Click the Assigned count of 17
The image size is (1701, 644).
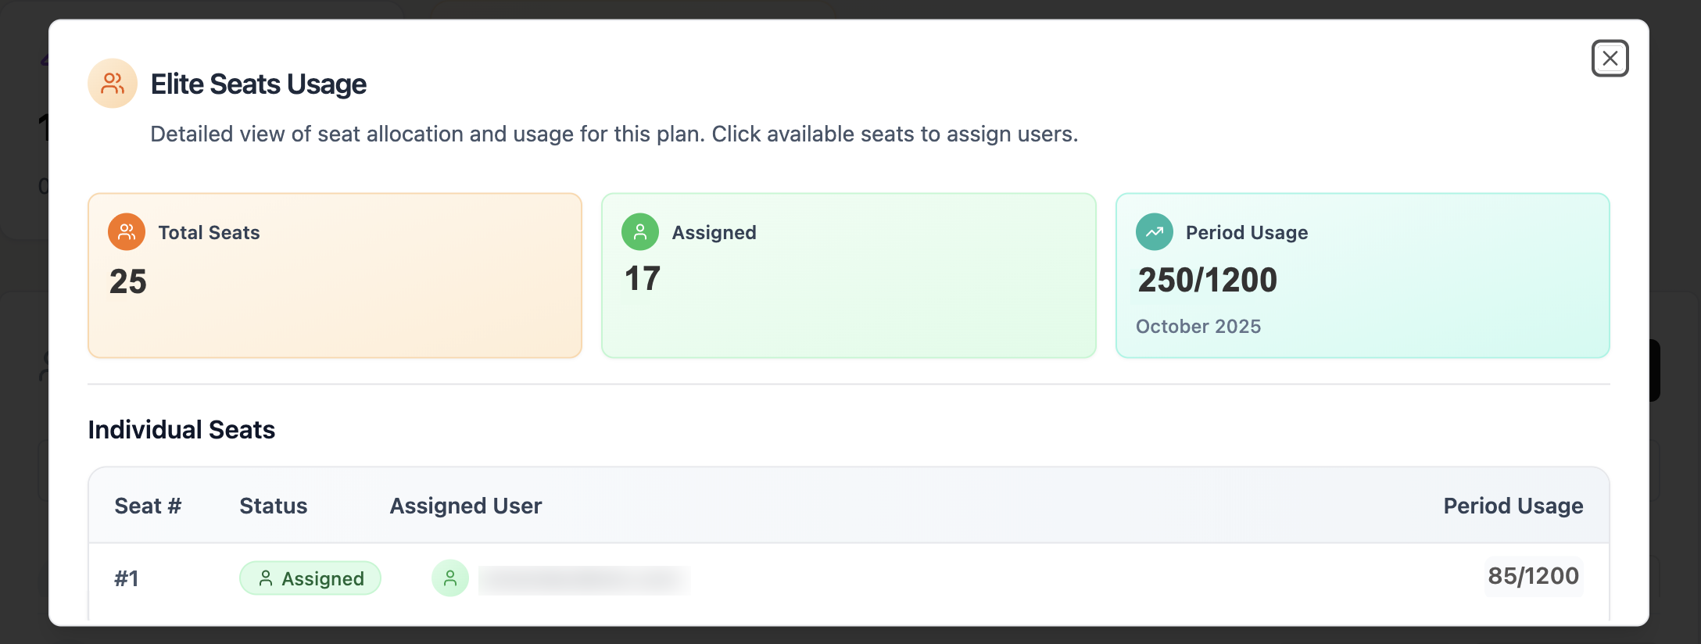coord(643,279)
